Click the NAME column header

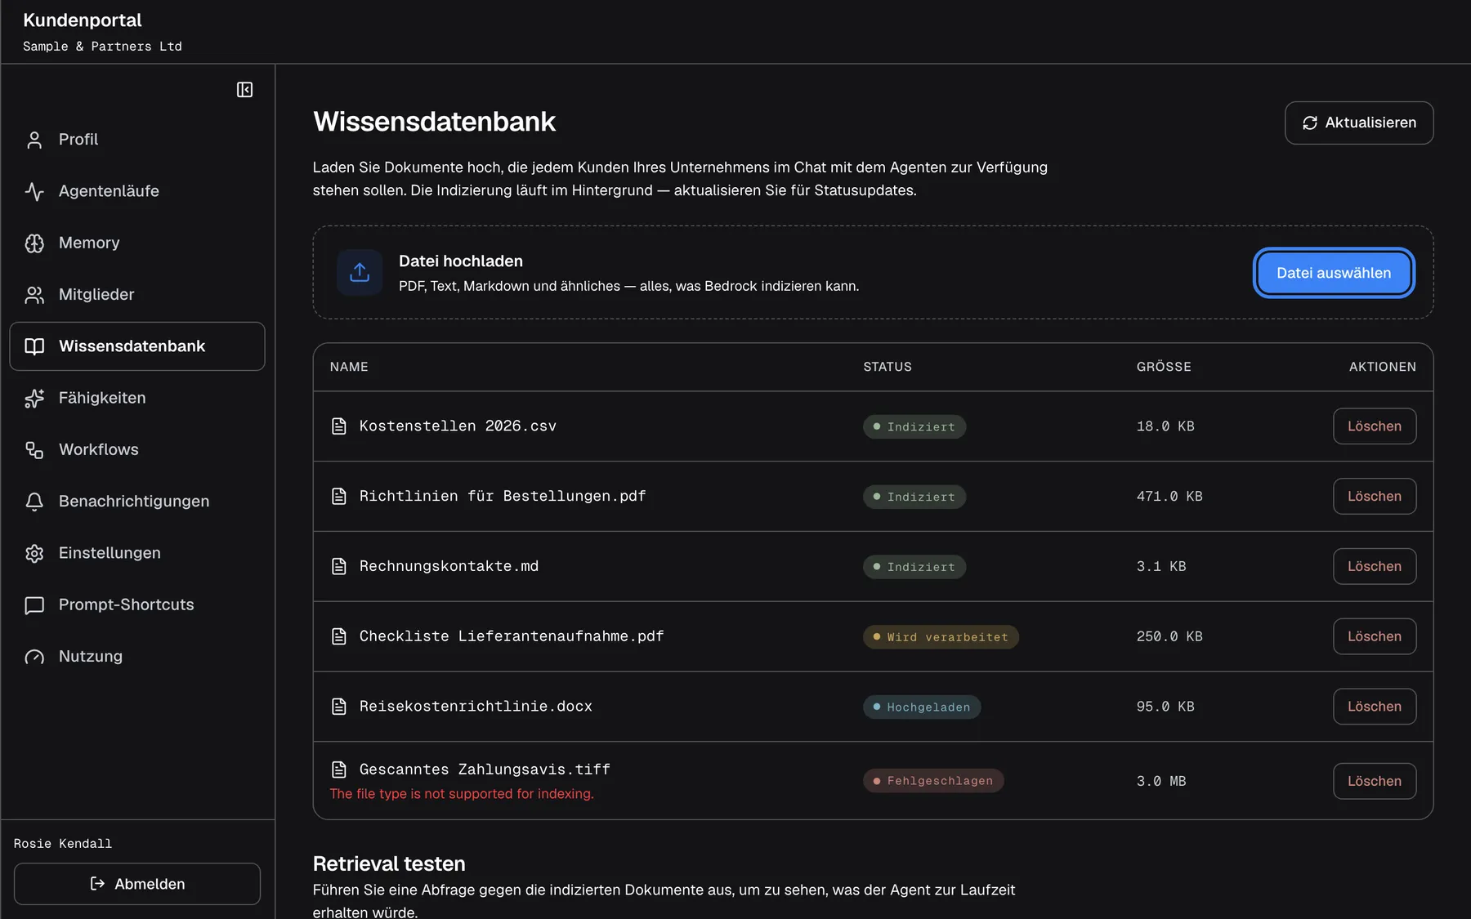point(349,367)
